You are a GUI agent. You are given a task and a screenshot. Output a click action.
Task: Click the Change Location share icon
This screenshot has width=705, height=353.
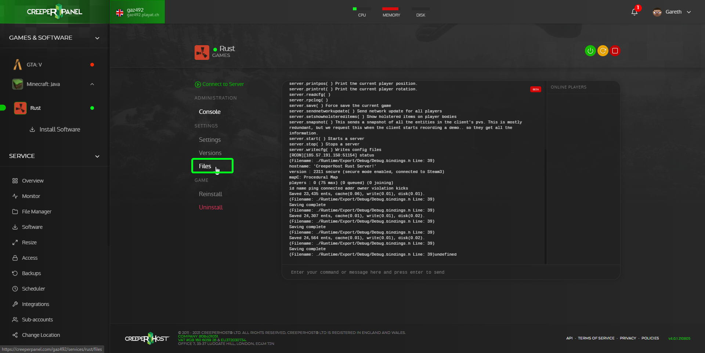coord(15,335)
